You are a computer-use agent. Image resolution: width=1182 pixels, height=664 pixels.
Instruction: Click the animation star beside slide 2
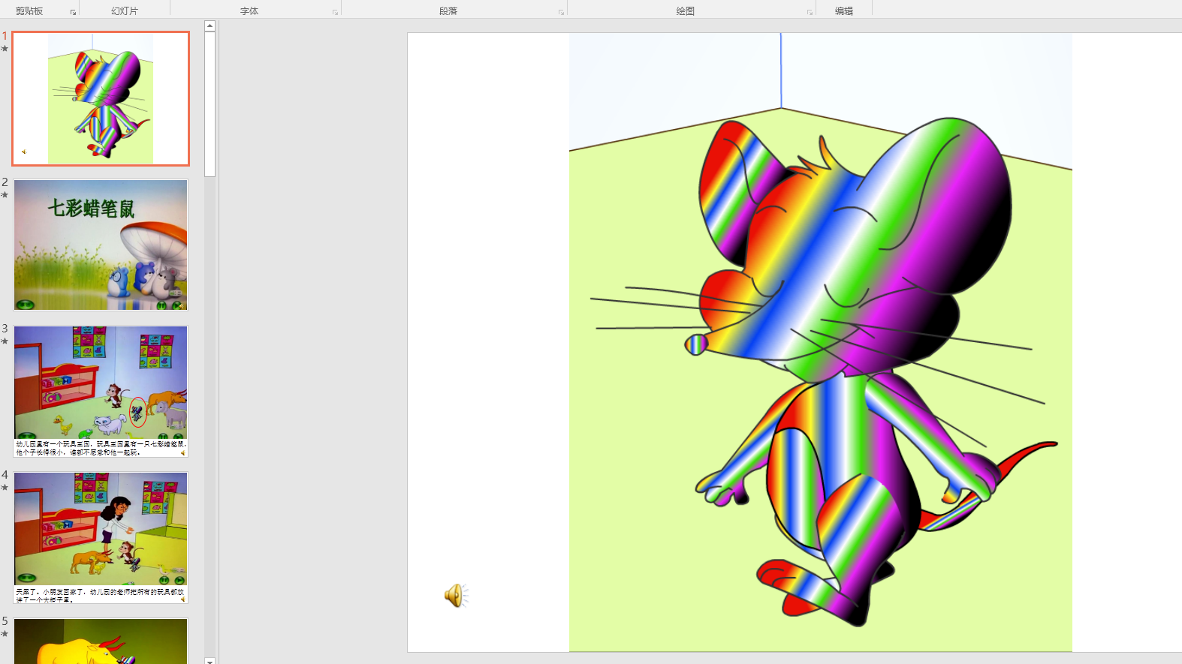pyautogui.click(x=5, y=195)
